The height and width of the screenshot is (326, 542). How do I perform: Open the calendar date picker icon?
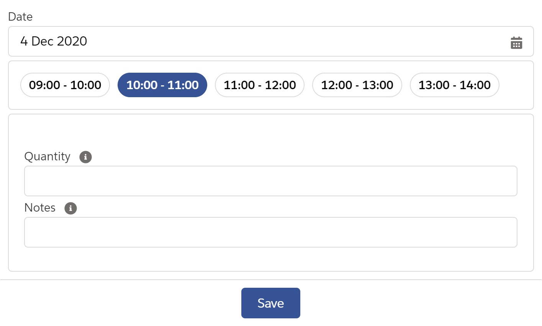pos(516,42)
